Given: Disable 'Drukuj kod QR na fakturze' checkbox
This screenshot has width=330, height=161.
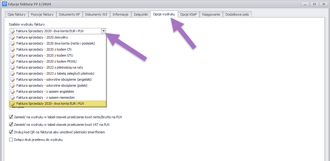Looking at the screenshot, I should tap(11, 132).
